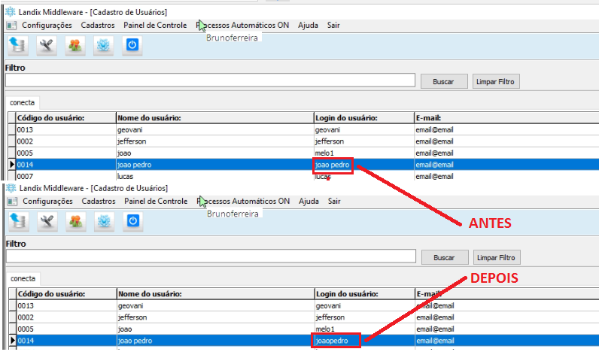Image resolution: width=599 pixels, height=361 pixels.
Task: Click Login do usuário column header, upper window
Action: pos(364,118)
